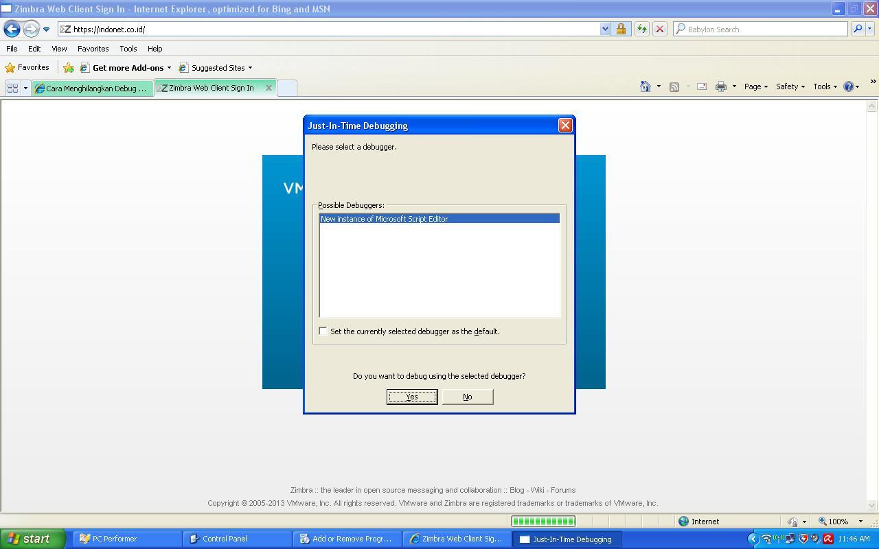Switch to Control Panel taskbar item
Viewport: 879px width, 549px height.
[x=237, y=539]
